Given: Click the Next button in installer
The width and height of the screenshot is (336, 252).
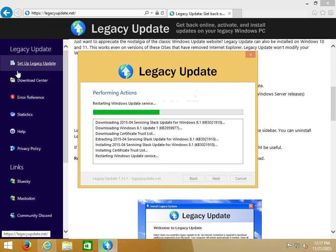Looking at the screenshot, I should tap(216, 178).
